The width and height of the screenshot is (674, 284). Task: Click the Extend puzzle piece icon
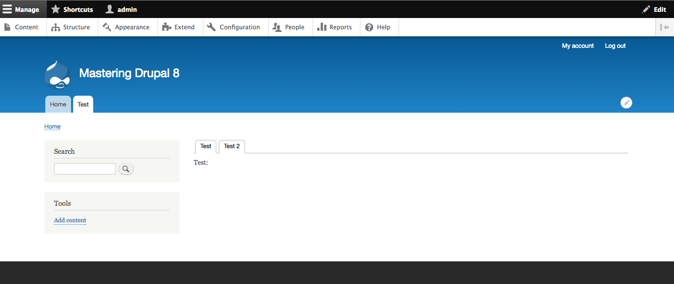coord(166,27)
